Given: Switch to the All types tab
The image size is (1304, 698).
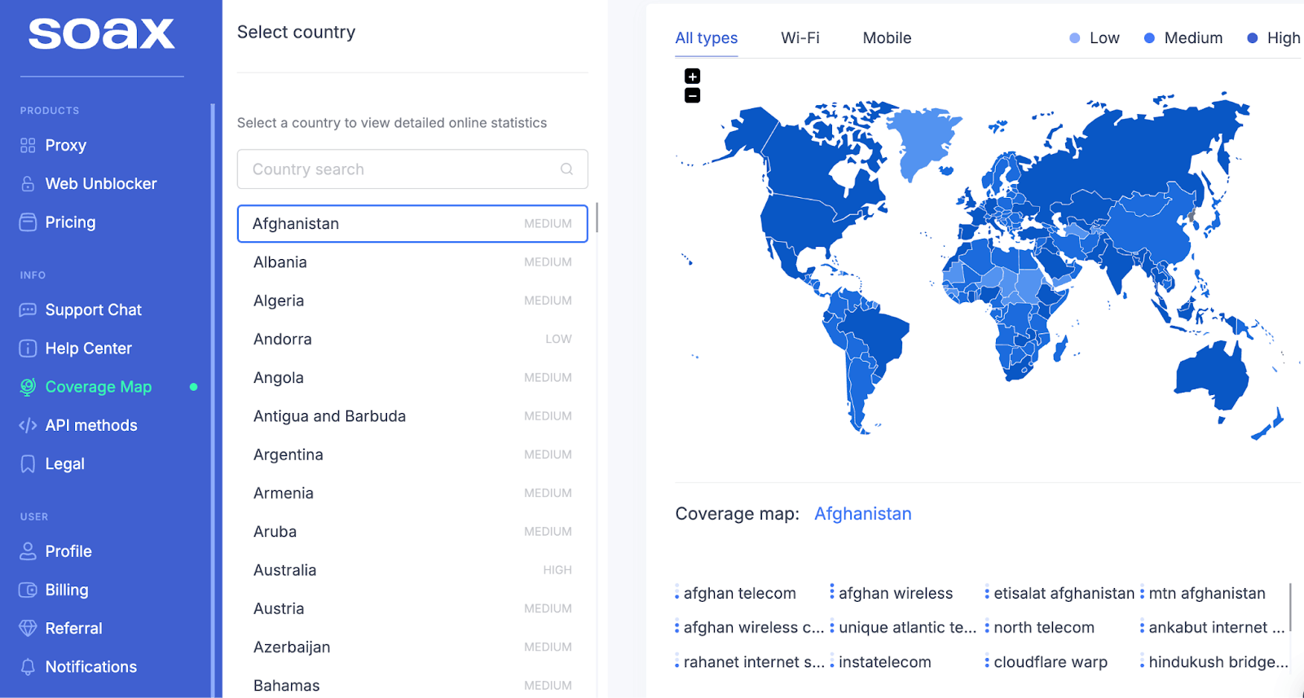Looking at the screenshot, I should tap(707, 38).
